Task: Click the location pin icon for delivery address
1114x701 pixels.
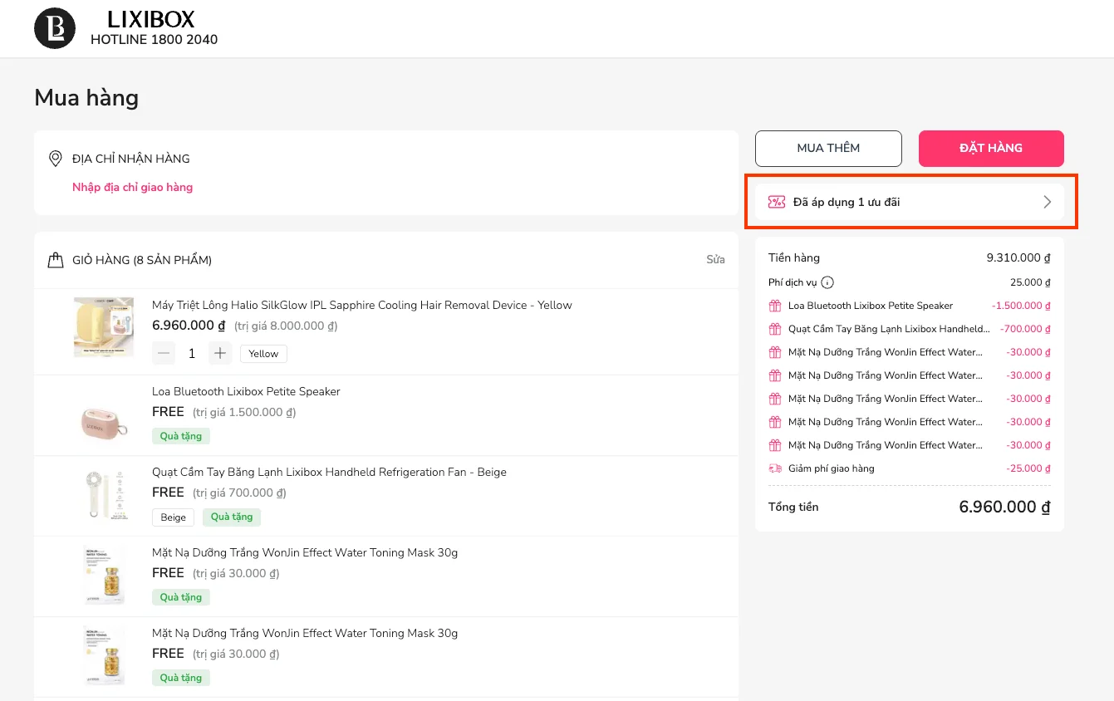Action: point(56,159)
